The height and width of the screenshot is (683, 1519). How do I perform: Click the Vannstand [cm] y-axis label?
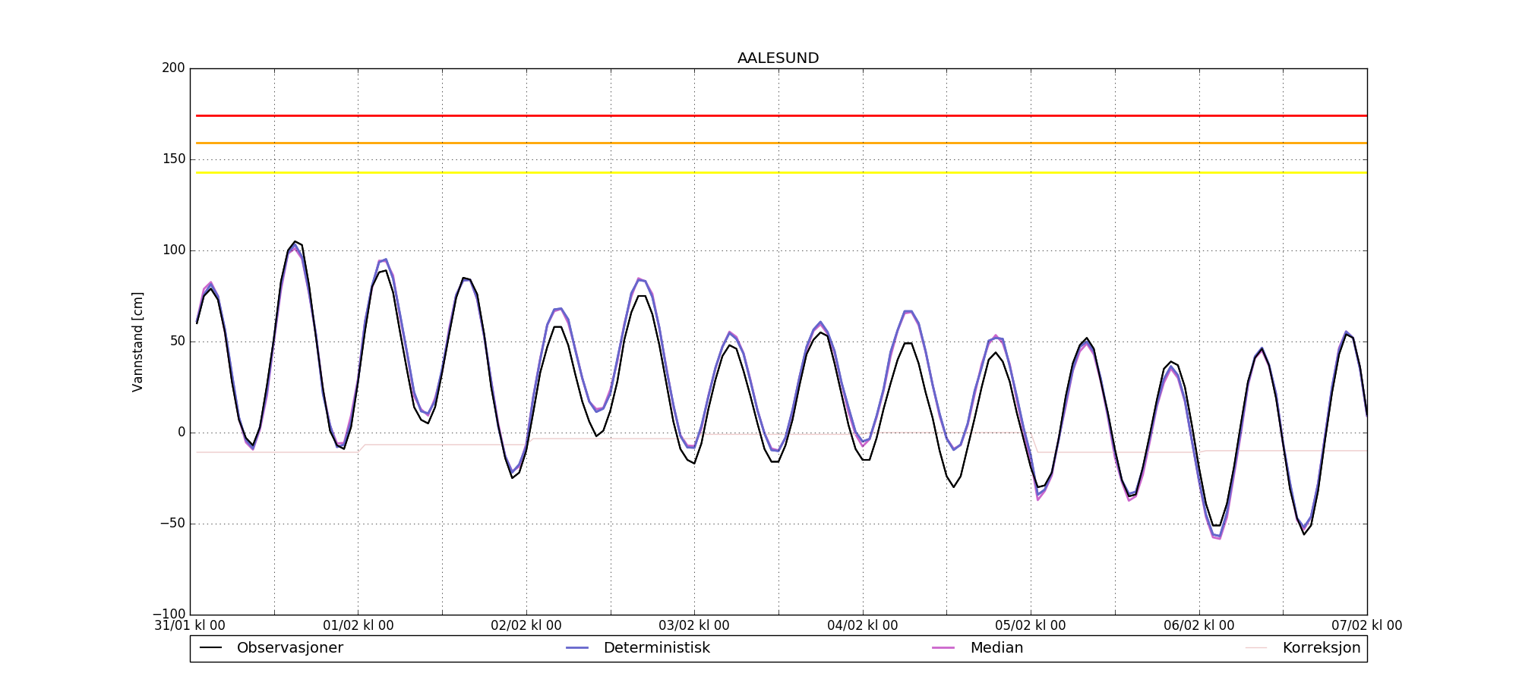point(137,341)
